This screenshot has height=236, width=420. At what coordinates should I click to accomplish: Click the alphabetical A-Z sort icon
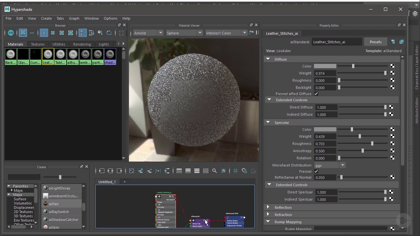[82, 33]
